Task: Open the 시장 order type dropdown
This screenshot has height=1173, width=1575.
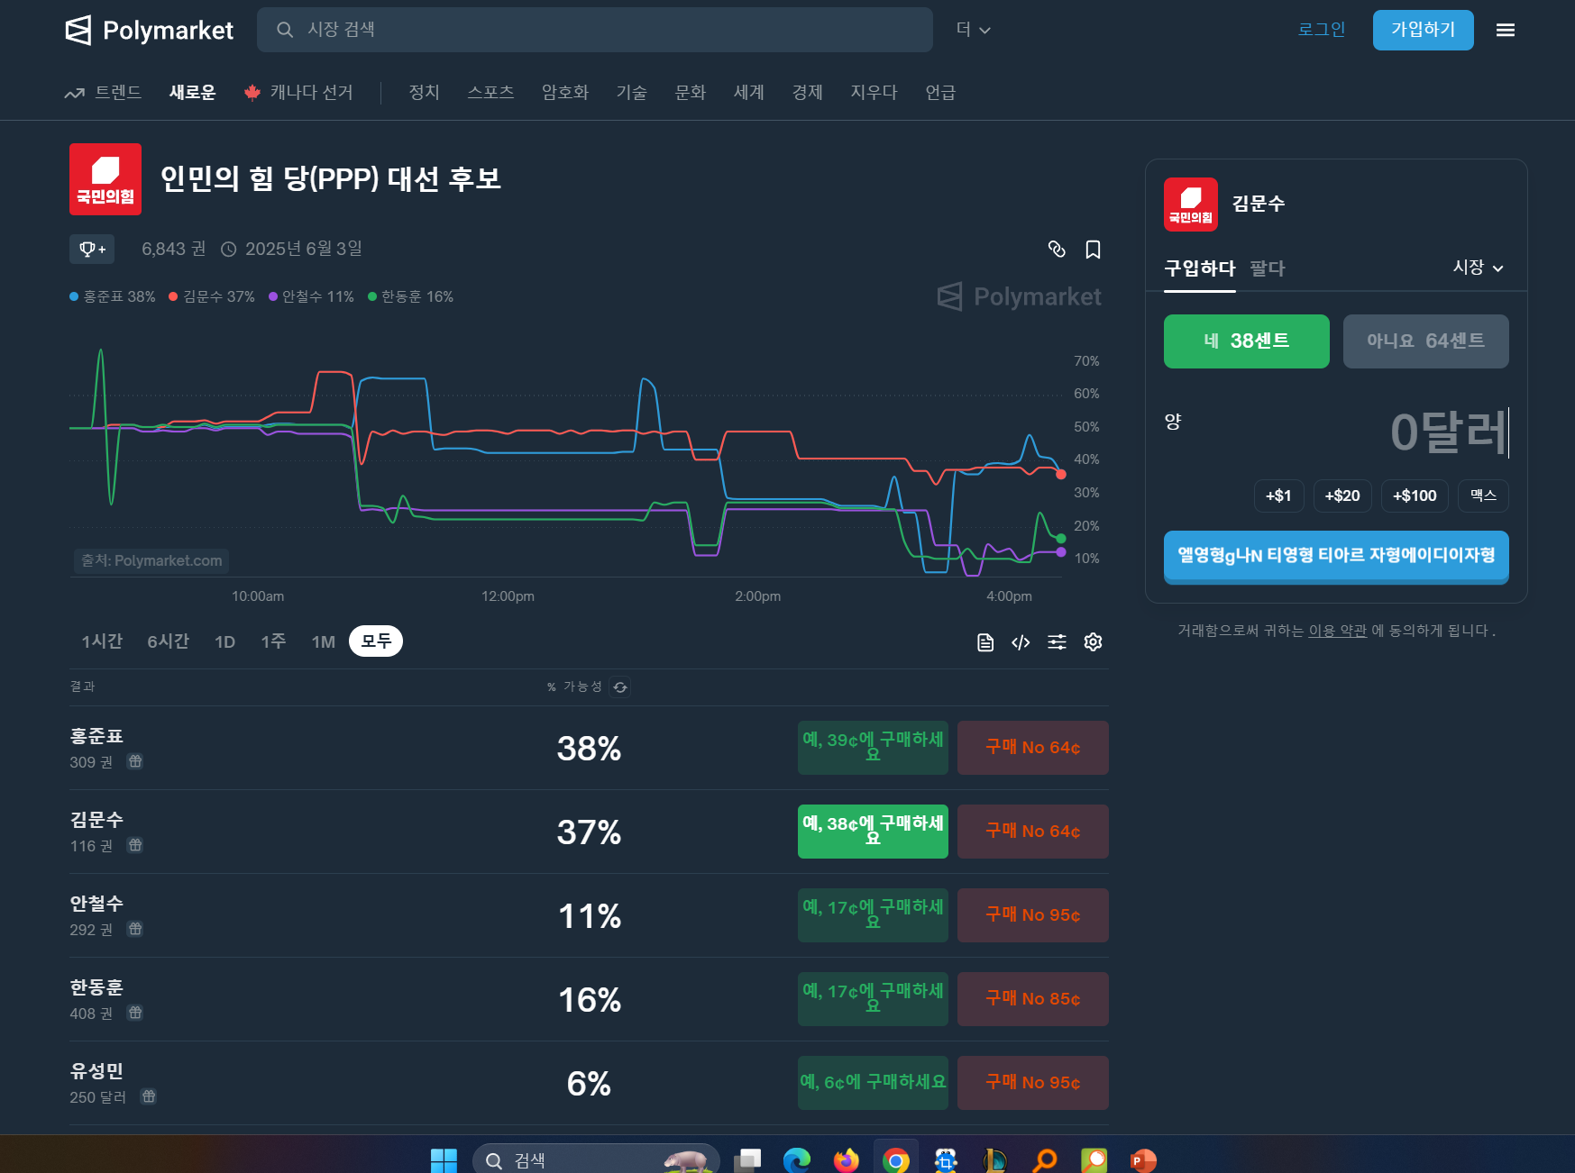Action: [x=1478, y=268]
